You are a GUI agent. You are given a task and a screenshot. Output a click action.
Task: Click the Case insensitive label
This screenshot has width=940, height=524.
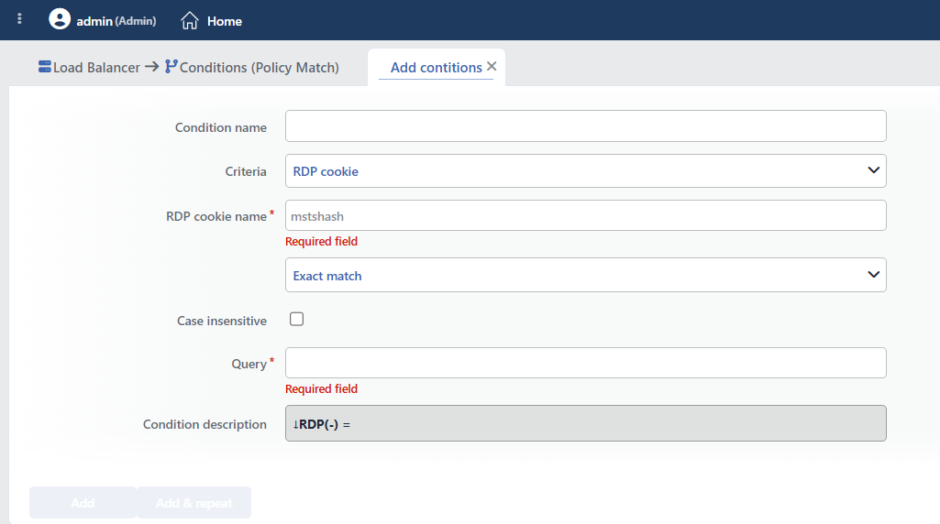click(222, 321)
